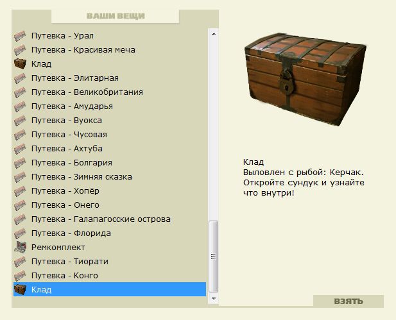This screenshot has width=396, height=320.
Task: Click the scrollbar up arrow
Action: point(214,34)
